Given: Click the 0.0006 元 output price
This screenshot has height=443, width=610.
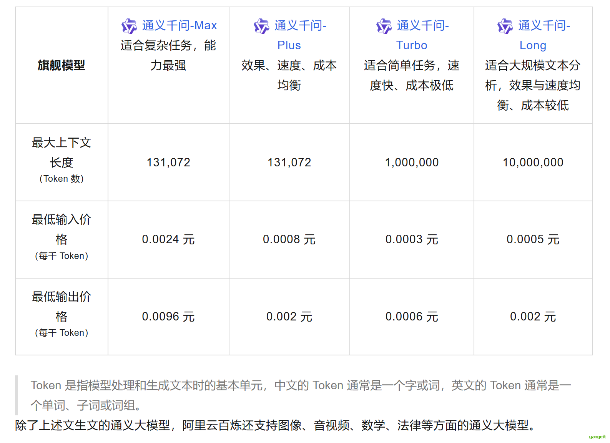Looking at the screenshot, I should point(412,317).
